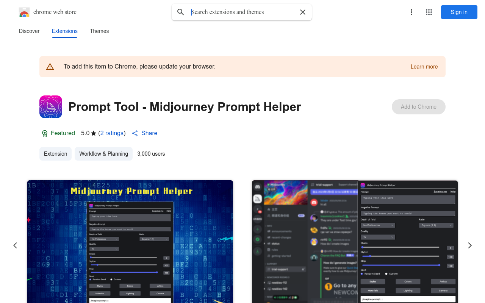Select Custom seed radio in second screenshot

386,273
